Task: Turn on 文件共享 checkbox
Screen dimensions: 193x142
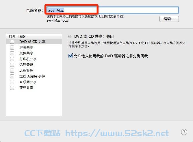Action: (x=12, y=53)
